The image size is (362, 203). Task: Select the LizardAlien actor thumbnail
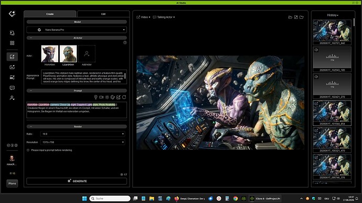68,54
